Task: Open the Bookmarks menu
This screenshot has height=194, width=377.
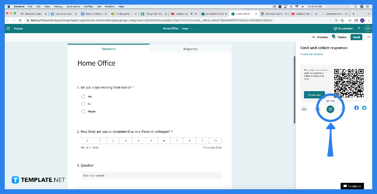Action: [74, 6]
